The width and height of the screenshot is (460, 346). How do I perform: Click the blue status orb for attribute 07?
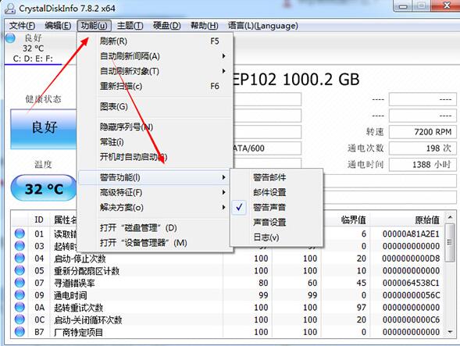20,283
